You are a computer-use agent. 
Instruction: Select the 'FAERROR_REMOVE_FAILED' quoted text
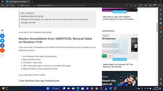click(x=32, y=16)
